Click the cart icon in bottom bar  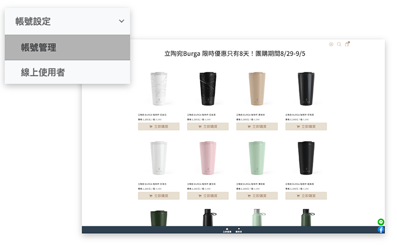tap(239, 230)
